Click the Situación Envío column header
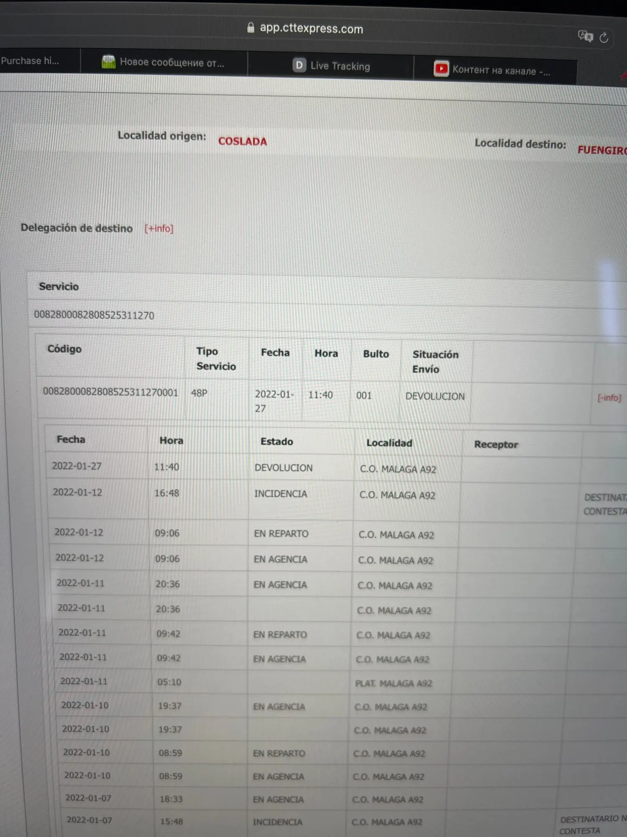 click(435, 362)
